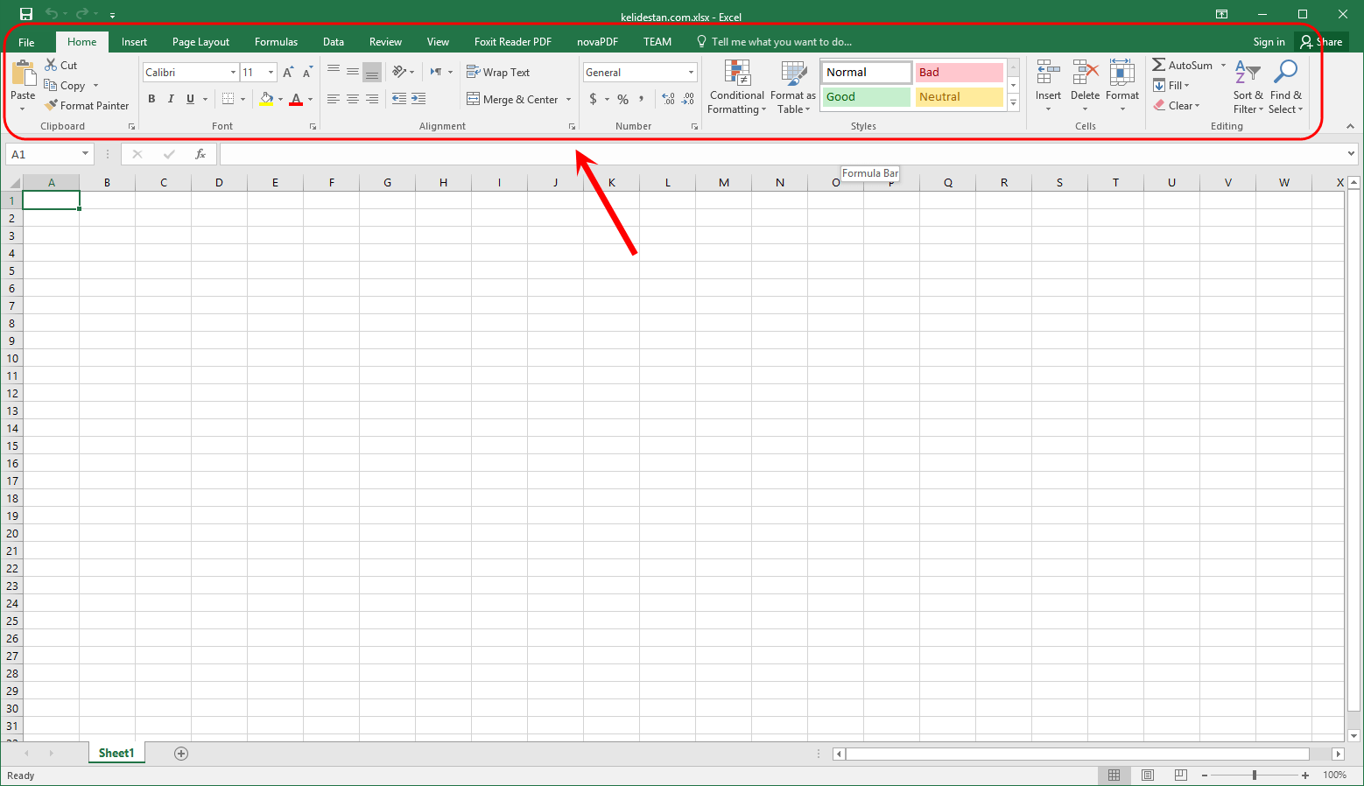Viewport: 1364px width, 786px height.
Task: Select the Sheet1 tab
Action: [x=116, y=754]
